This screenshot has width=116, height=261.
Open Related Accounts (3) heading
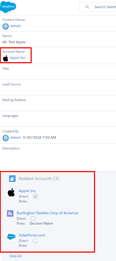pyautogui.click(x=39, y=178)
